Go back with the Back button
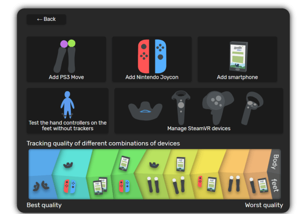 click(x=47, y=19)
